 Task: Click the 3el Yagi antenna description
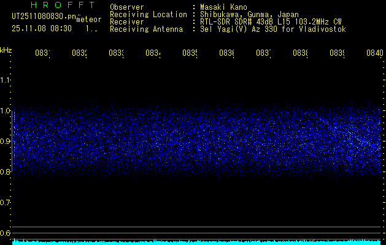[273, 29]
